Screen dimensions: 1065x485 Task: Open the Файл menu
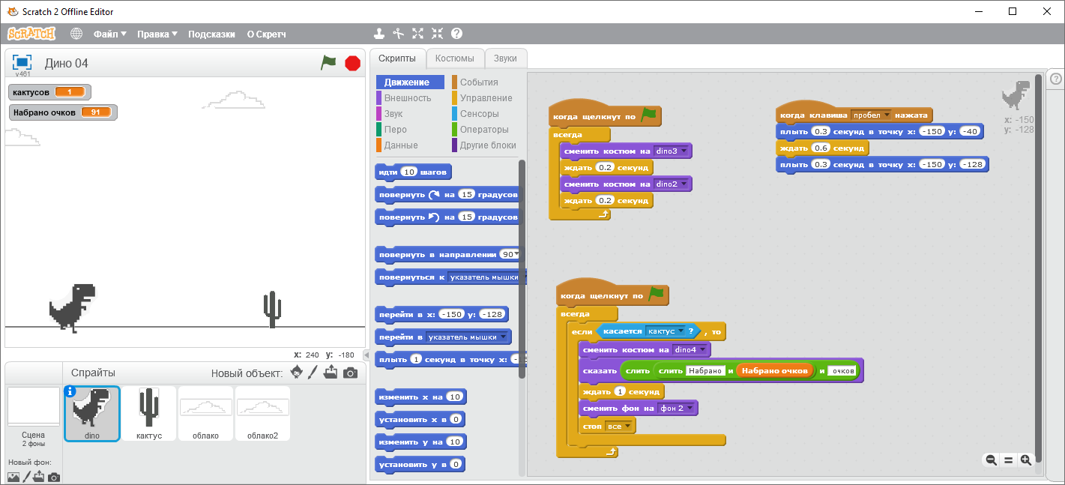coord(110,34)
